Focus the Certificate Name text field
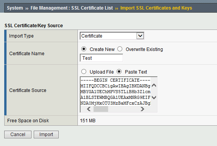Screen dimensions: 217x146 tap(102, 58)
